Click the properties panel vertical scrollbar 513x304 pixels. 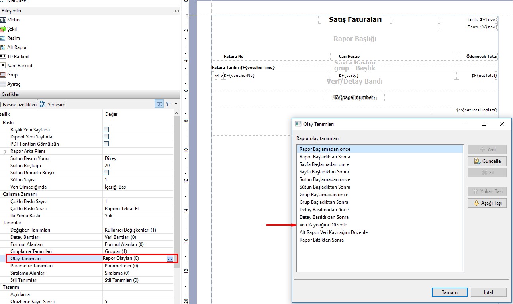pos(177,199)
